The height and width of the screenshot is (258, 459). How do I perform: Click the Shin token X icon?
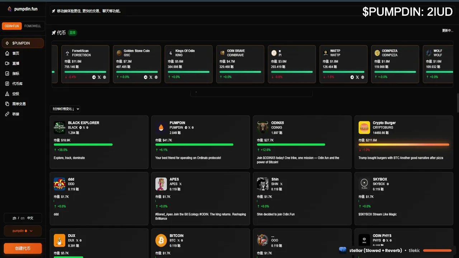point(281,184)
